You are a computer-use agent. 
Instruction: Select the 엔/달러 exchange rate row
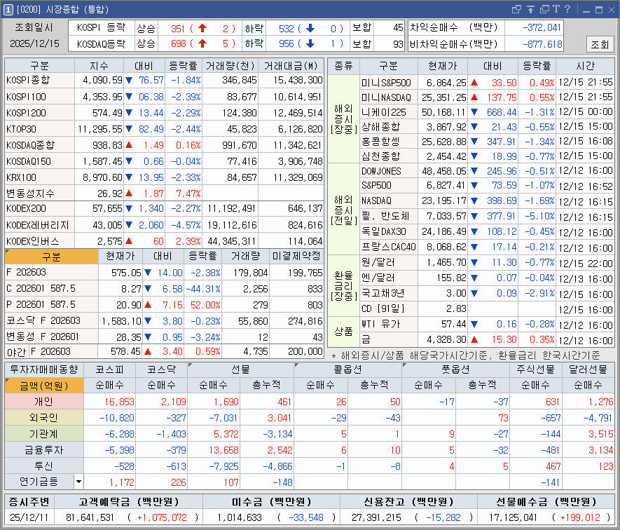pyautogui.click(x=487, y=278)
